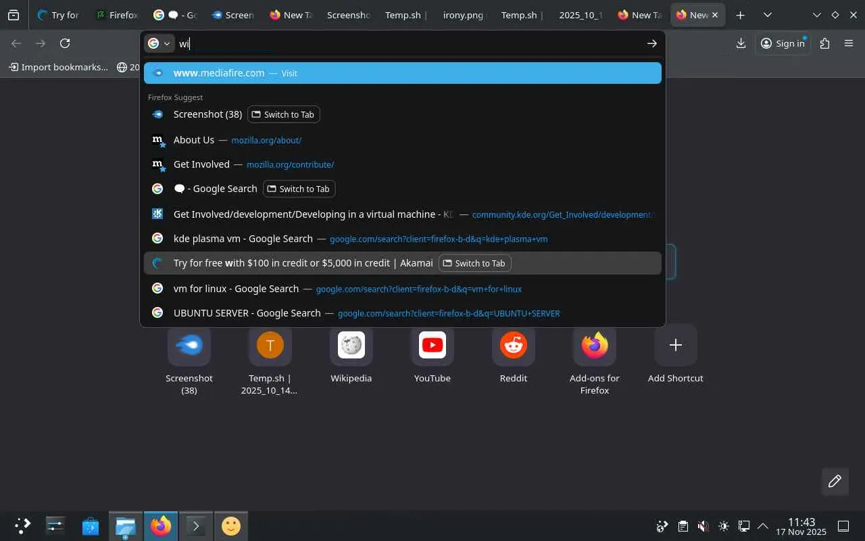This screenshot has width=865, height=541.
Task: Select the About Us mozilla.org suggestion
Action: 403,140
